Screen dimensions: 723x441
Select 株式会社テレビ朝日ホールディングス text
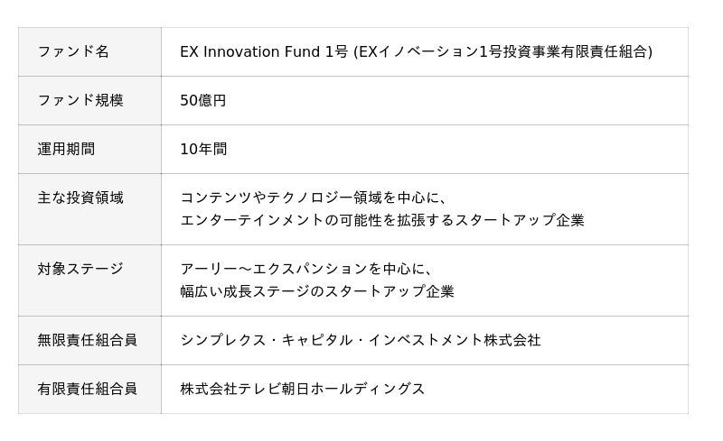(302, 389)
